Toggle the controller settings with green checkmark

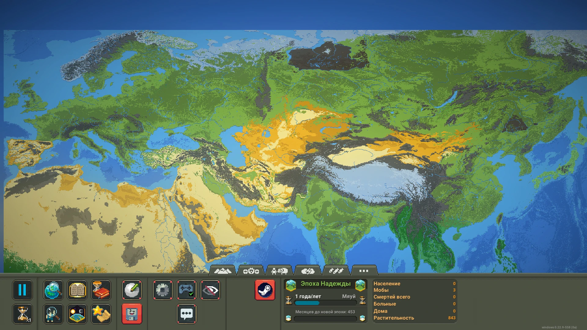click(186, 290)
